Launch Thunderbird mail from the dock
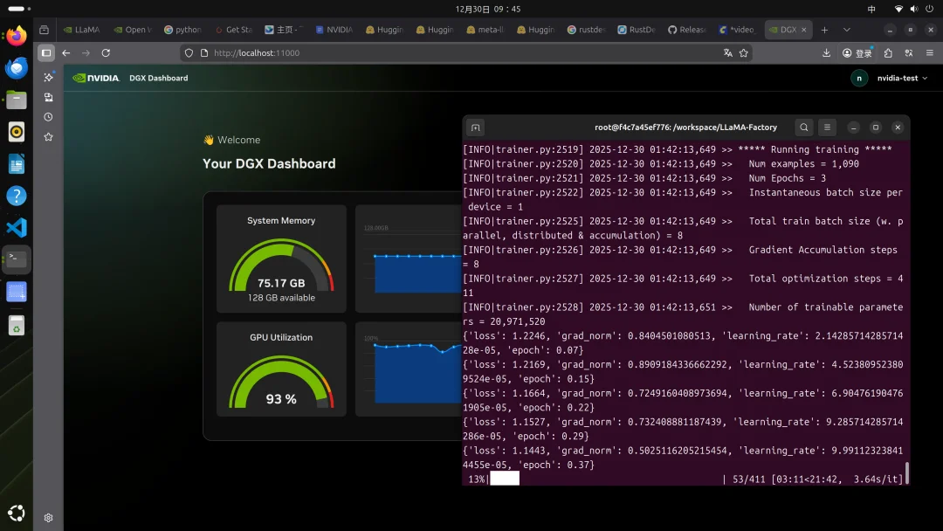The width and height of the screenshot is (943, 531). (x=17, y=68)
